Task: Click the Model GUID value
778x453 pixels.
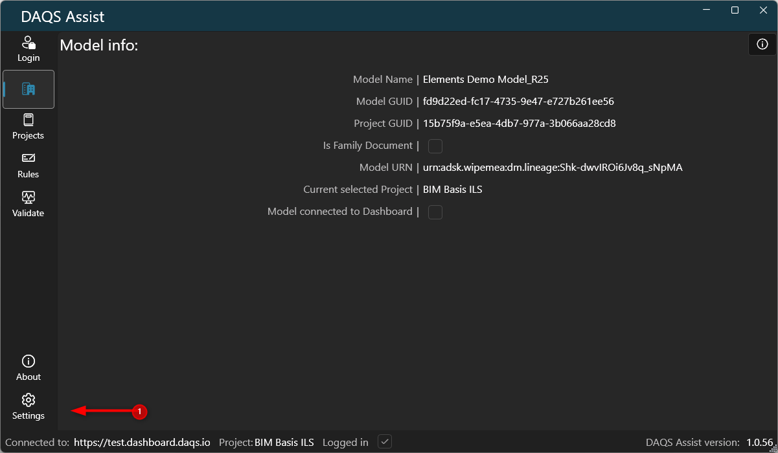Action: (x=518, y=102)
